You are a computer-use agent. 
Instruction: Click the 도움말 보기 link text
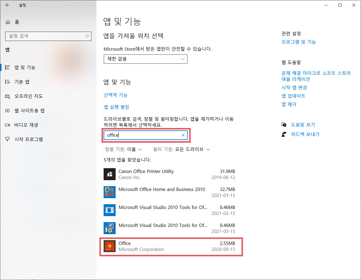[303, 125]
